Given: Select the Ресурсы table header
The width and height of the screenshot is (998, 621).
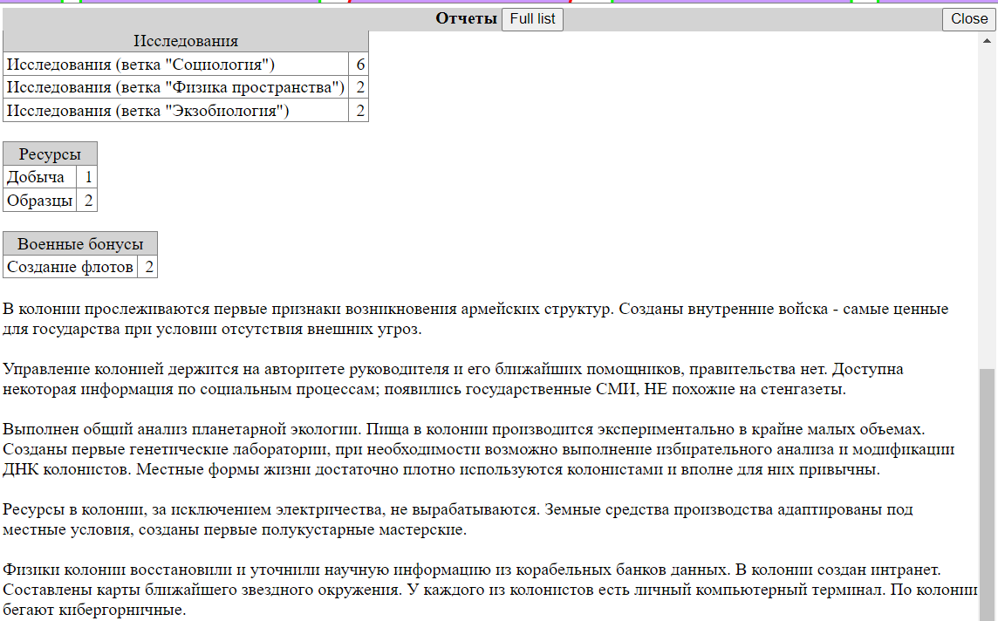Looking at the screenshot, I should (51, 154).
